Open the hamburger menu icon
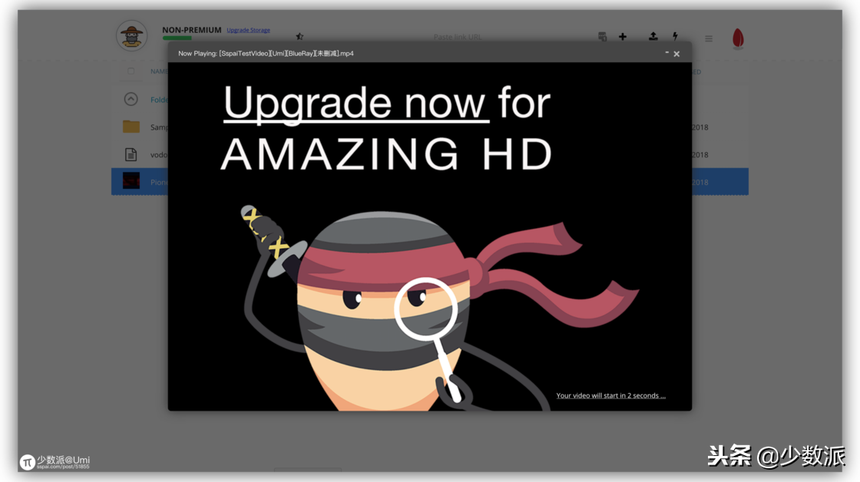860x482 pixels. [709, 39]
